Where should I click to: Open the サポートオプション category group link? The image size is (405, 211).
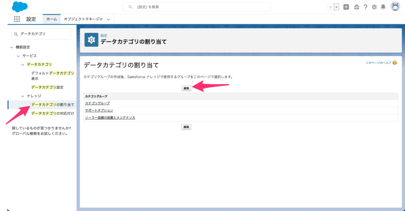tap(99, 110)
